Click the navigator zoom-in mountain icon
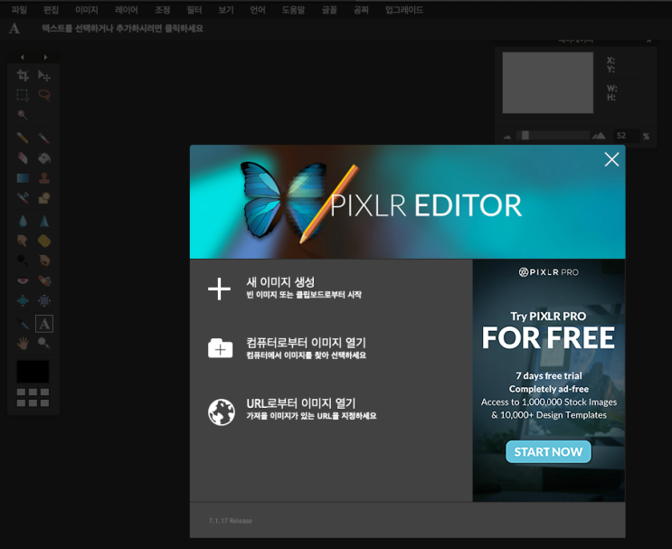This screenshot has height=549, width=672. (599, 136)
